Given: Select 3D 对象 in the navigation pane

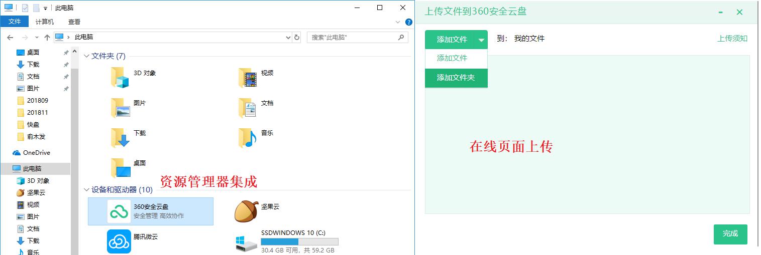Looking at the screenshot, I should (x=33, y=181).
